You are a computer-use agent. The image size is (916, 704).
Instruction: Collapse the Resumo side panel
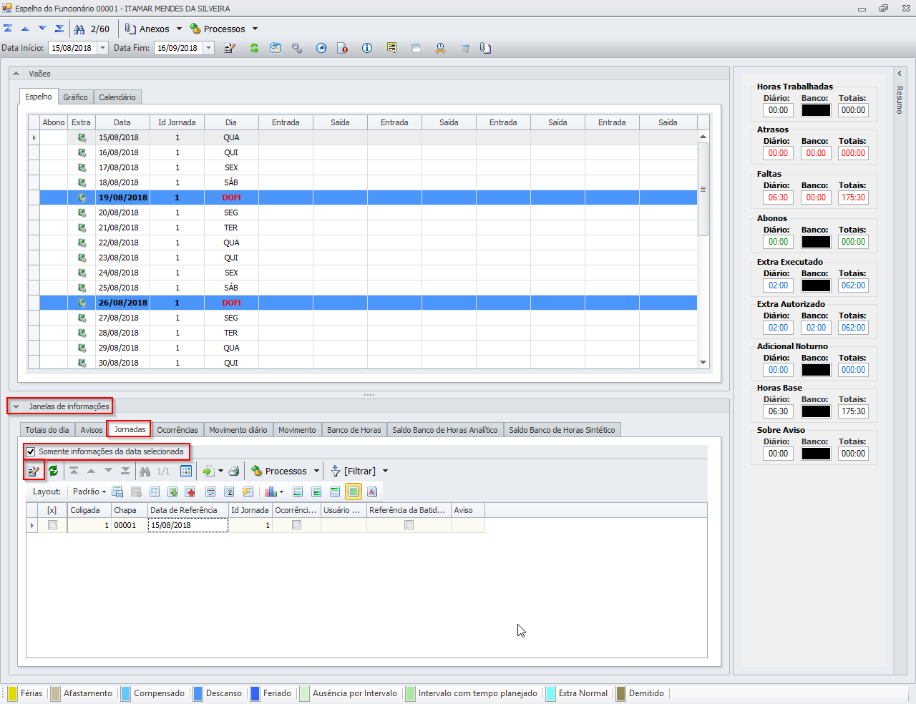click(x=900, y=74)
